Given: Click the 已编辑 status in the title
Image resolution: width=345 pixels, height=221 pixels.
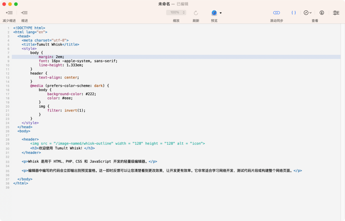Looking at the screenshot, I should 183,4.
